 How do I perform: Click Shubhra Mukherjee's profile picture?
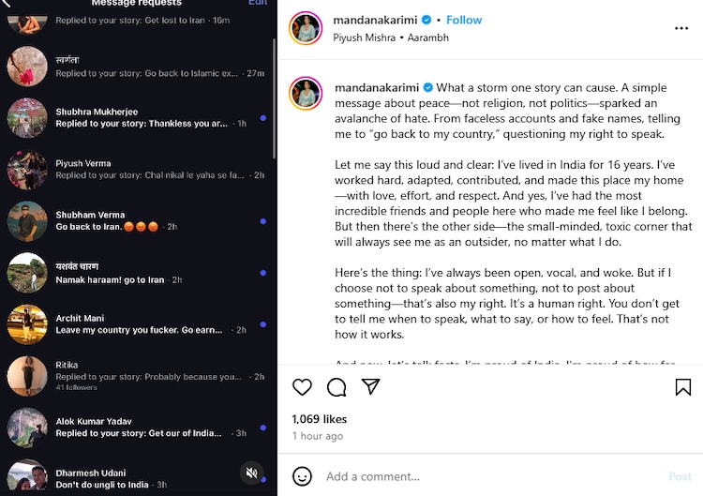[27, 118]
